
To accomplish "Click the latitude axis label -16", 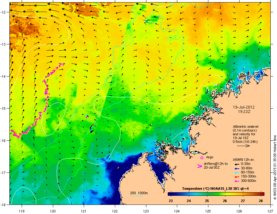I will [3, 140].
